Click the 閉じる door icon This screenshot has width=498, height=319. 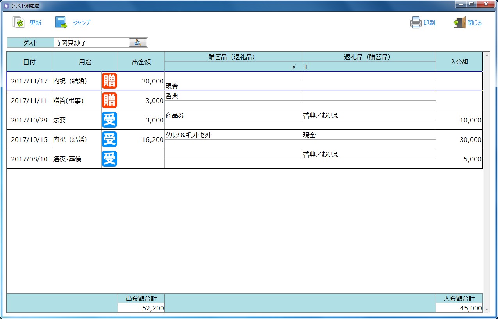pos(460,23)
